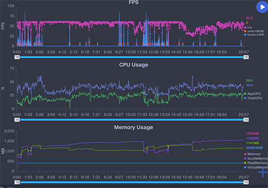Toggle the Memory legend entry
Image resolution: width=268 pixels, height=188 pixels.
coord(252,154)
